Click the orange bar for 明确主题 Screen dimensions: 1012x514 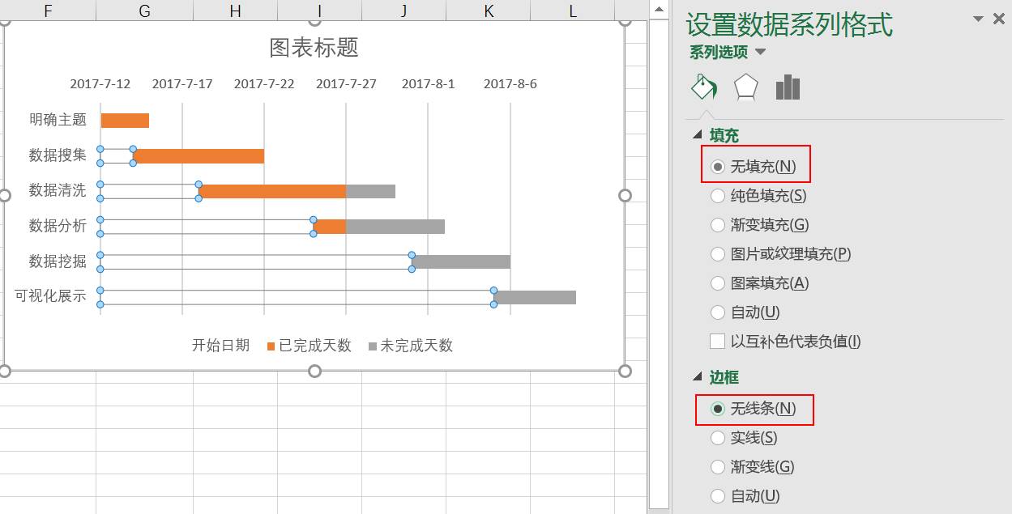[125, 121]
